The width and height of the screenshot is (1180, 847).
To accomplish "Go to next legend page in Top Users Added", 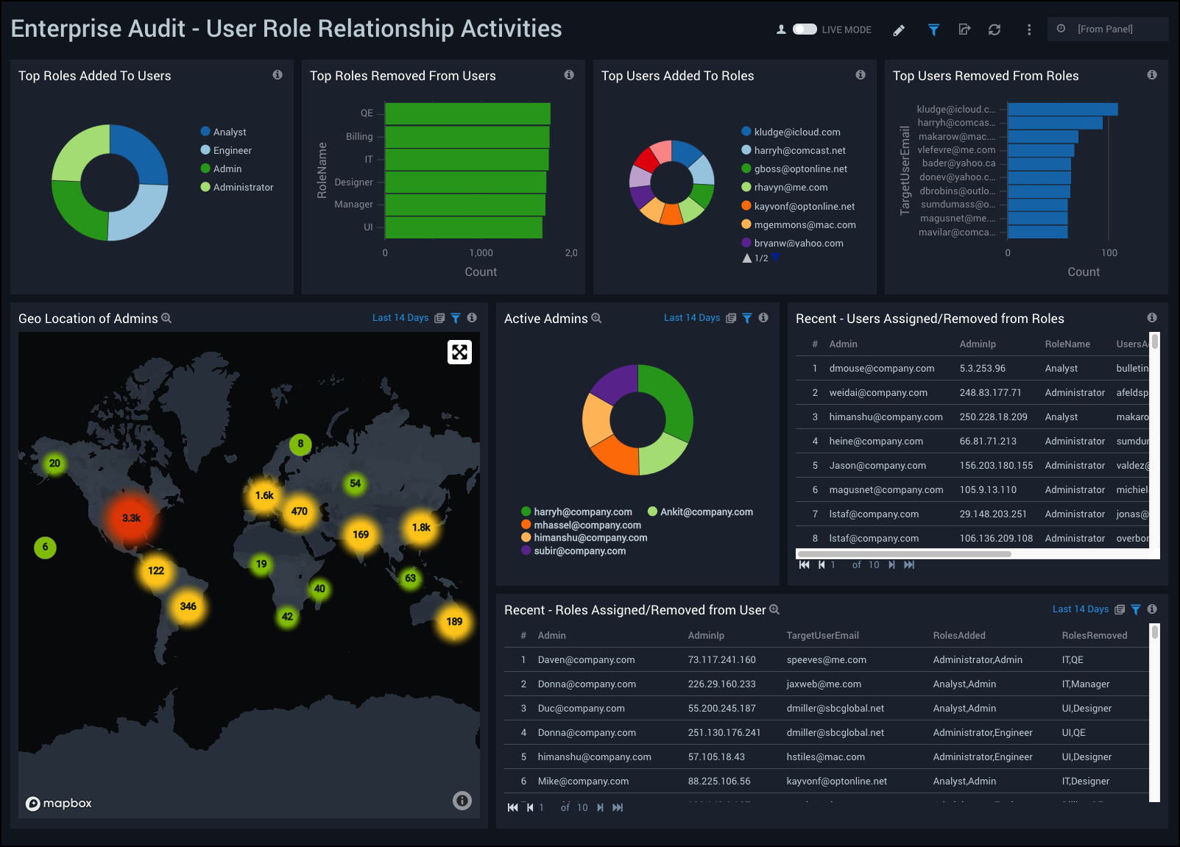I will 775,258.
